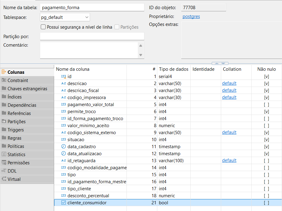Viewport: 282px width, 211px height.
Task: Open the Tablespace pg_default dropdown
Action: click(x=87, y=17)
